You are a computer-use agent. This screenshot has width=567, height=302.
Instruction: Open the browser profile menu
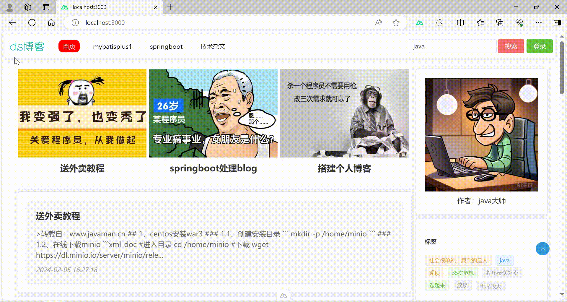(10, 7)
